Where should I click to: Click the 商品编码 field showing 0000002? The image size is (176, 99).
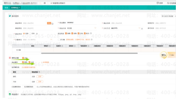(82, 23)
